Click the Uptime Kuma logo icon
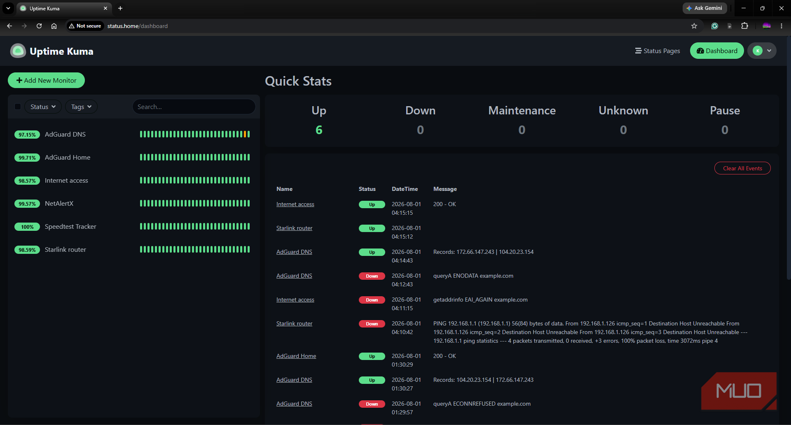 (18, 51)
